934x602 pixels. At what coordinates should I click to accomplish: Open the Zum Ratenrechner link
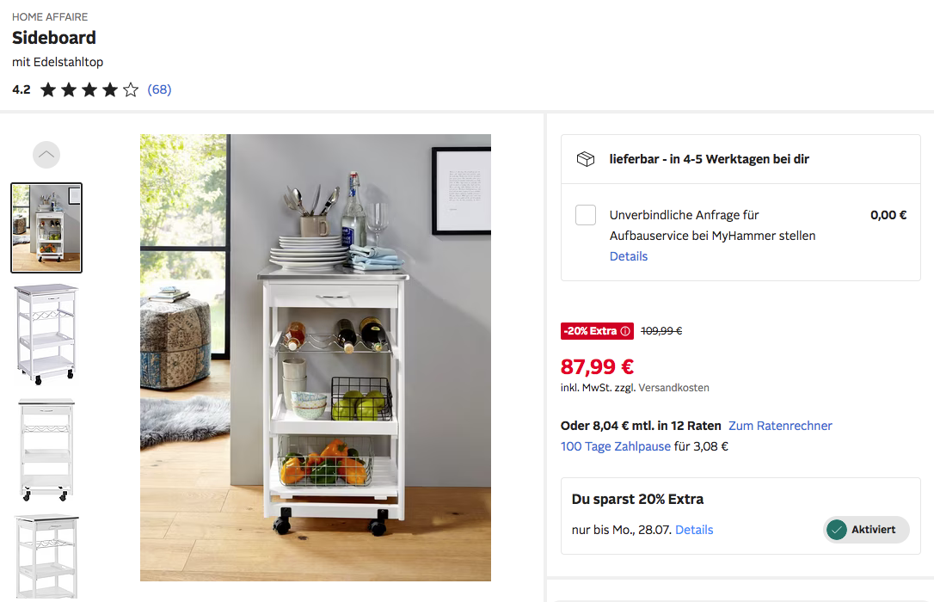coord(780,426)
